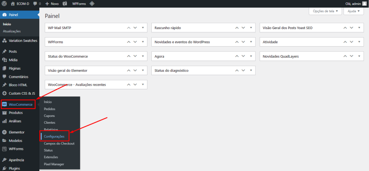
Task: Click the Elementor sidebar icon
Action: coord(4,132)
